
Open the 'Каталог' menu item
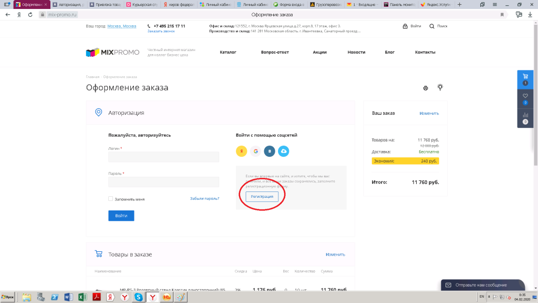coord(228,52)
